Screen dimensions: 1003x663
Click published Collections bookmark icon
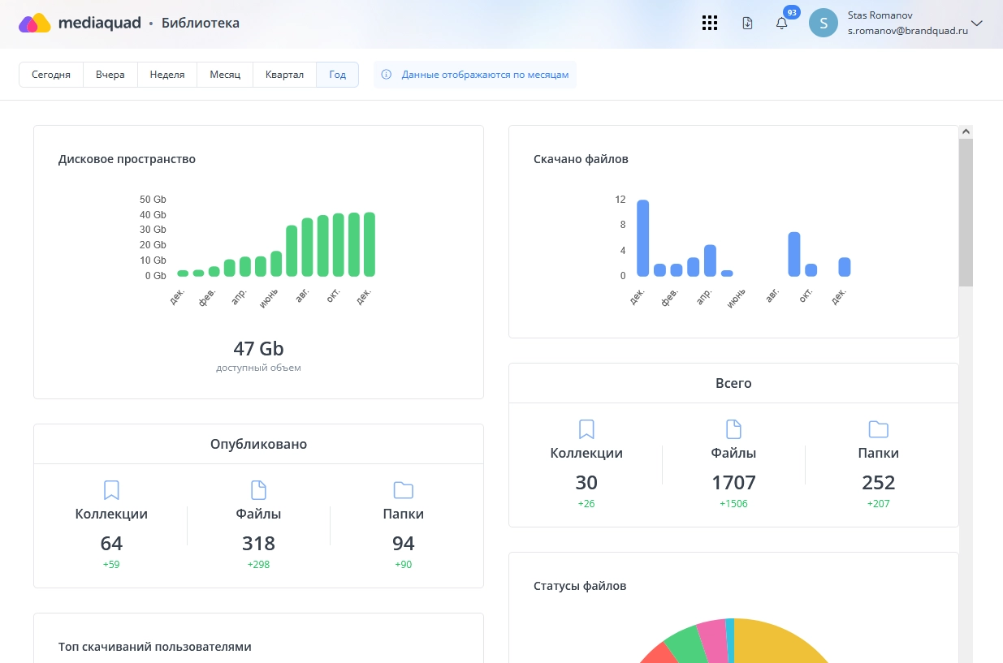[x=111, y=490]
